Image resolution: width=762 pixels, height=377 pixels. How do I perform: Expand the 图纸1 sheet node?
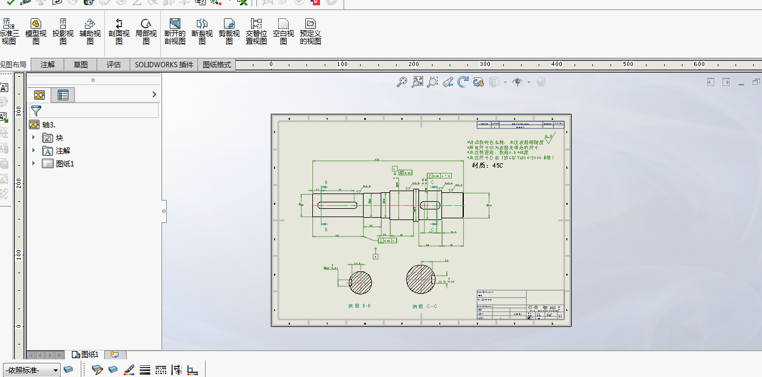[x=34, y=164]
